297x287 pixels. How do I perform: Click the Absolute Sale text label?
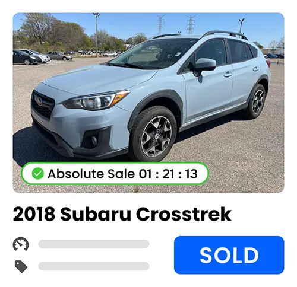(91, 174)
